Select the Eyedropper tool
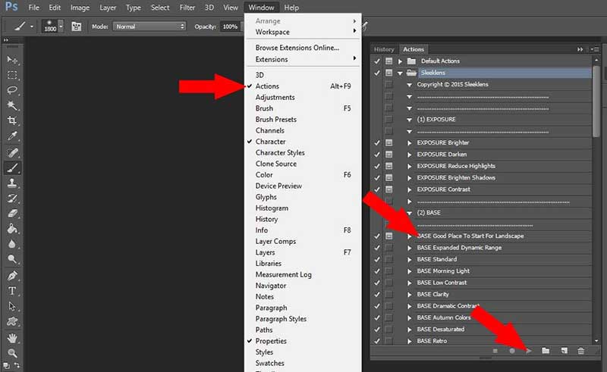The height and width of the screenshot is (372, 607). point(12,136)
